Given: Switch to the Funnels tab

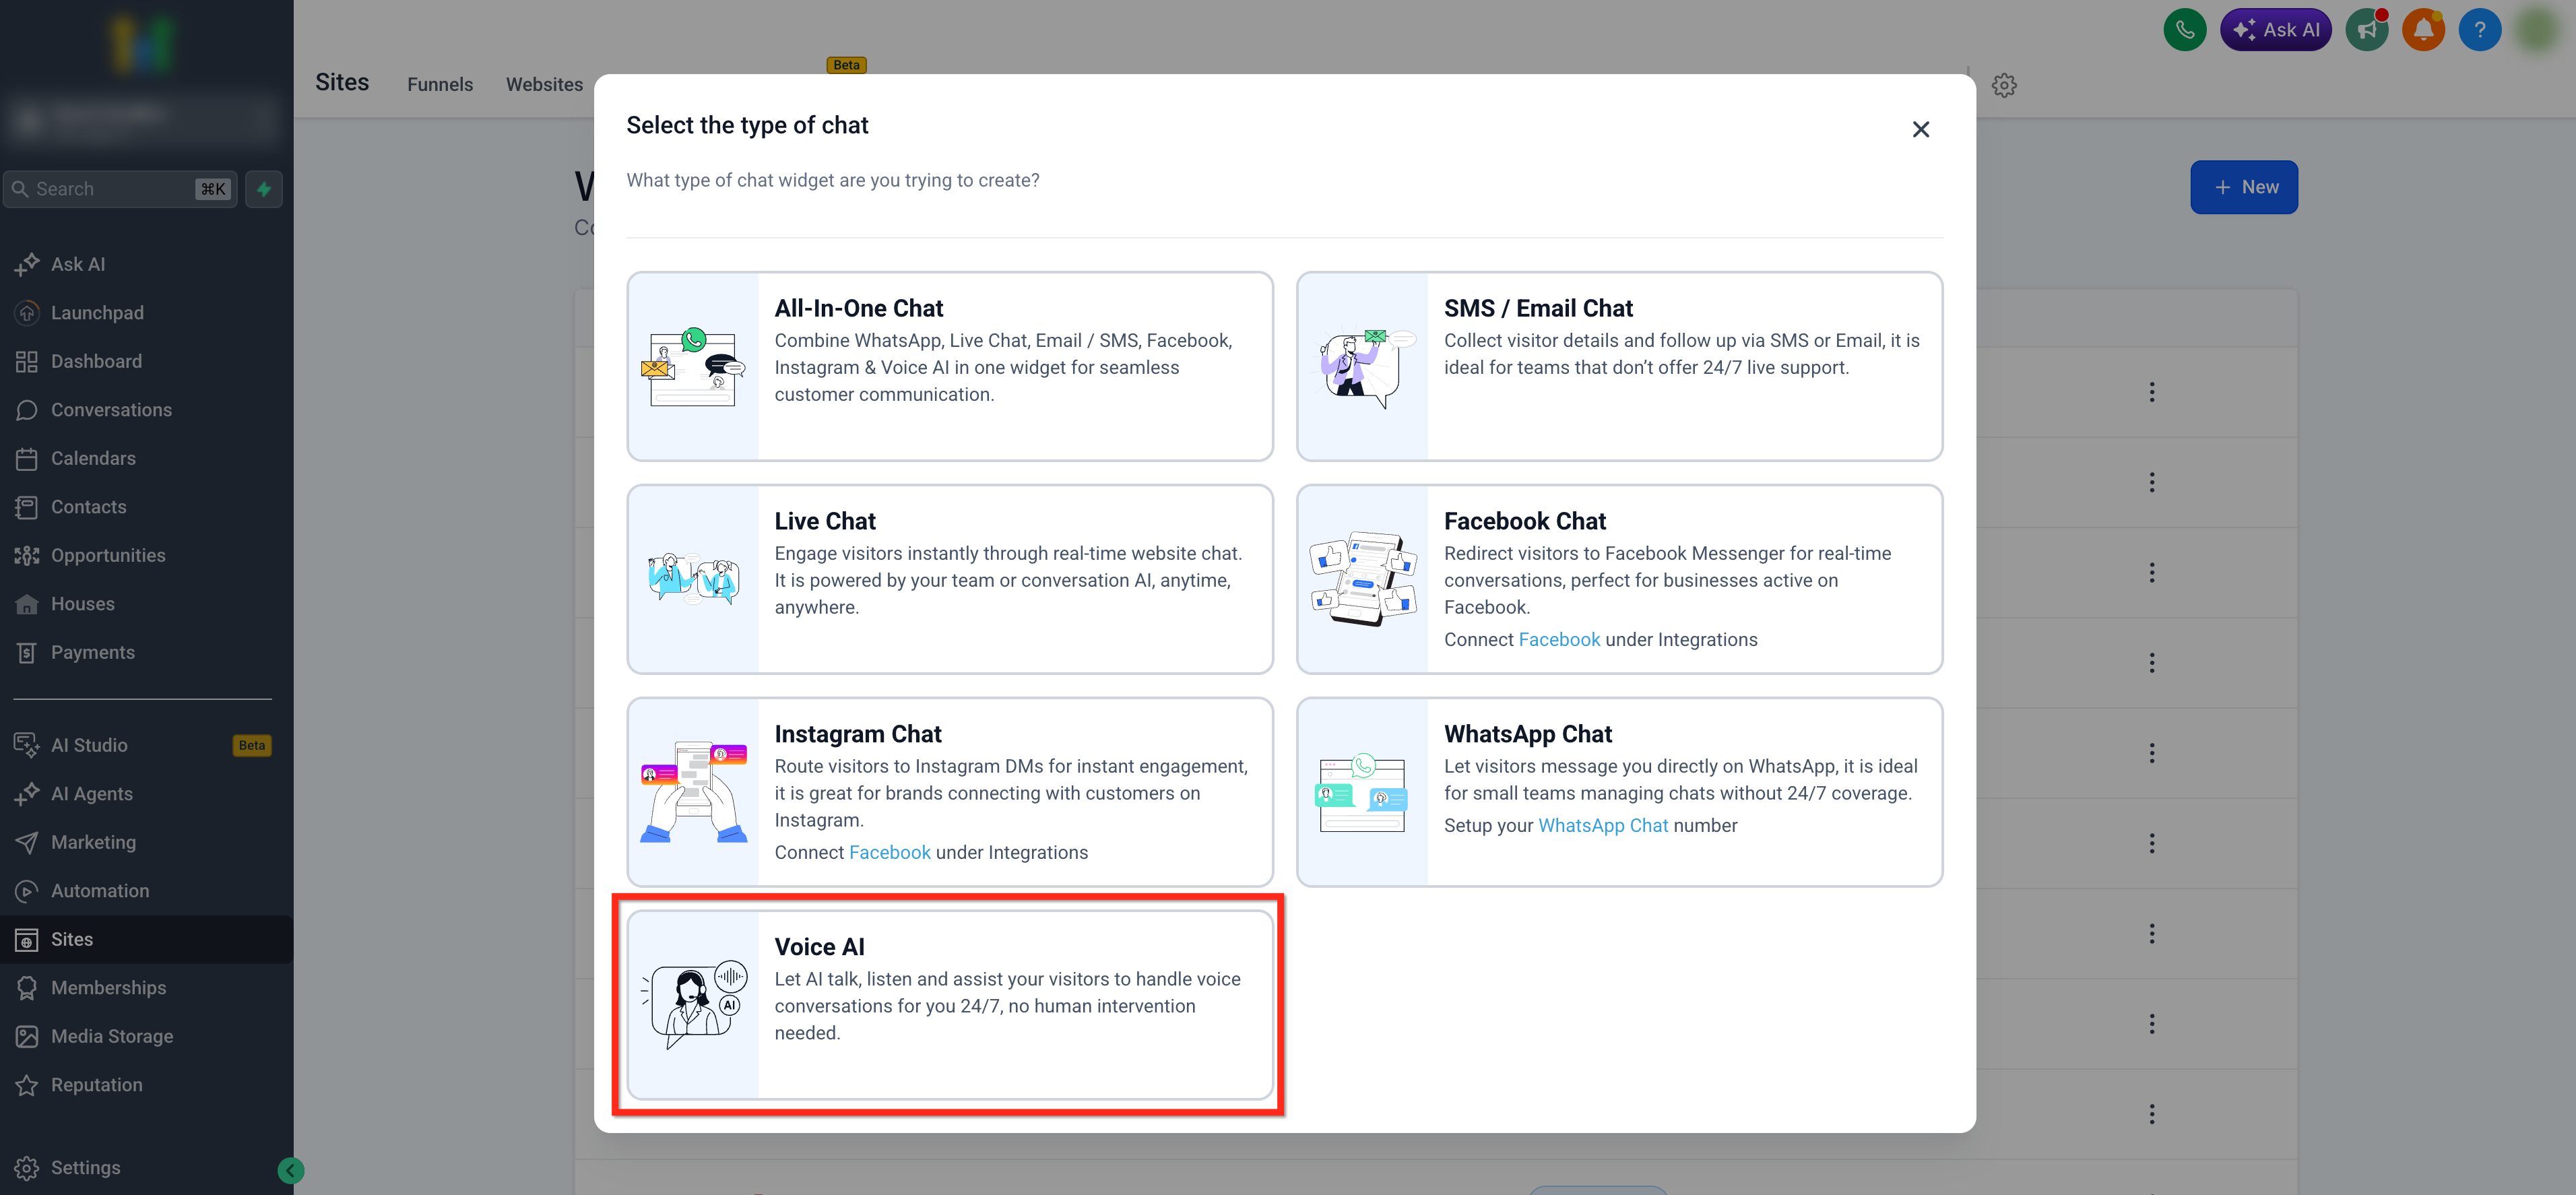Looking at the screenshot, I should point(439,85).
